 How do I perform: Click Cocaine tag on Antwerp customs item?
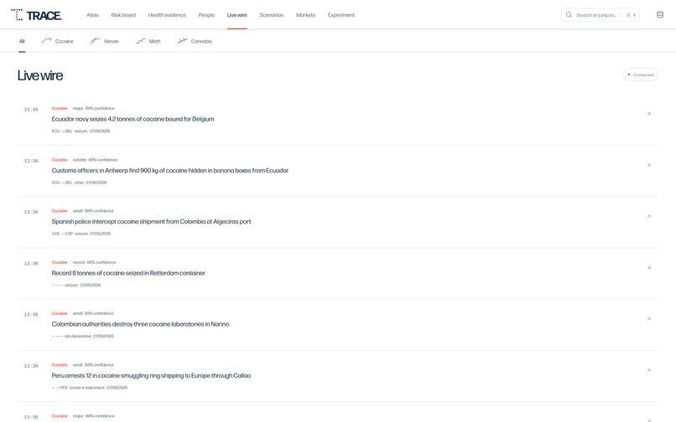(60, 160)
